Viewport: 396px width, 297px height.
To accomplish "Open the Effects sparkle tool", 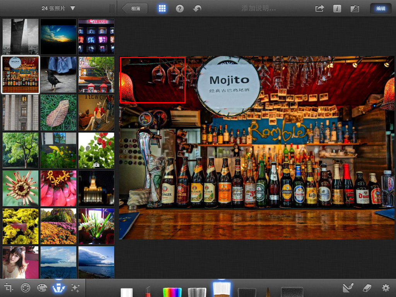I will tap(75, 288).
